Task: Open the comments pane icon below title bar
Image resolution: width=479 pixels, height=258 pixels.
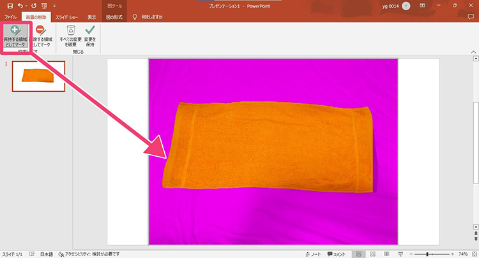Action: 471,17
